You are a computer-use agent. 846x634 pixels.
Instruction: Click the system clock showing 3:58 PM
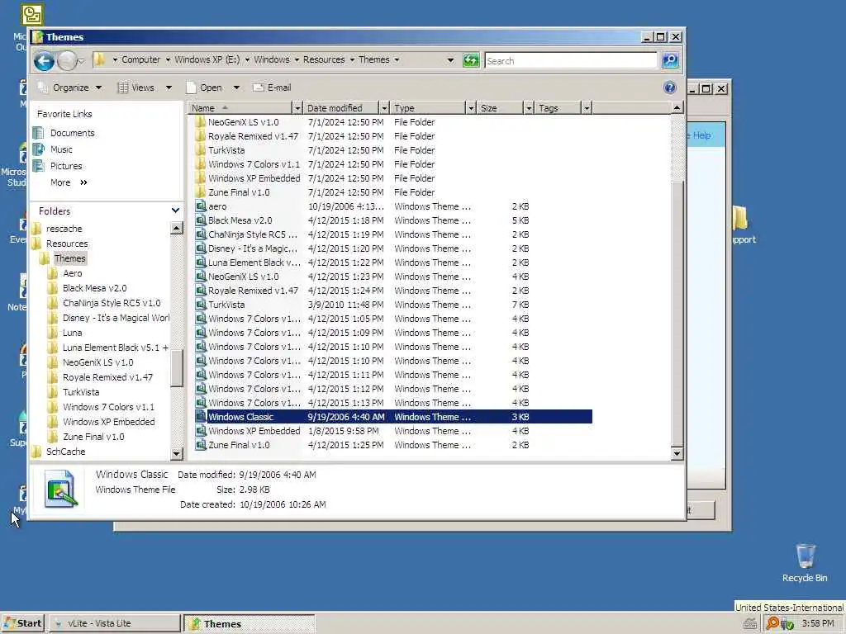click(x=818, y=623)
